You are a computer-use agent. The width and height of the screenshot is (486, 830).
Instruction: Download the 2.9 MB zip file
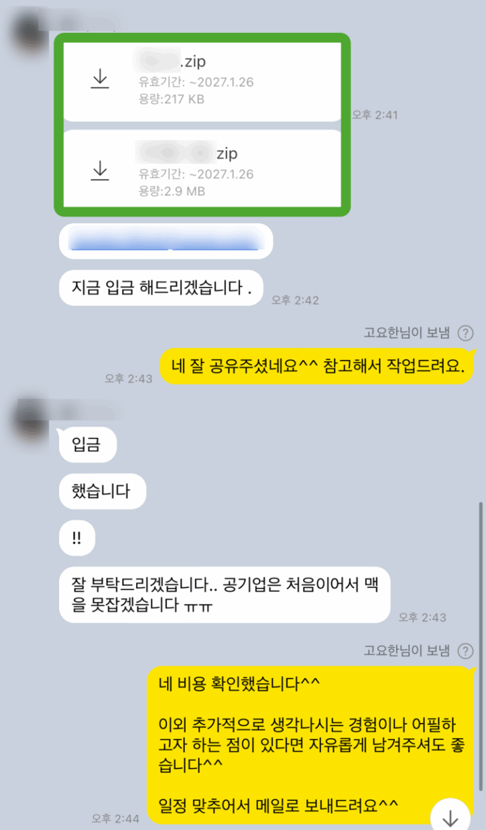pyautogui.click(x=100, y=171)
